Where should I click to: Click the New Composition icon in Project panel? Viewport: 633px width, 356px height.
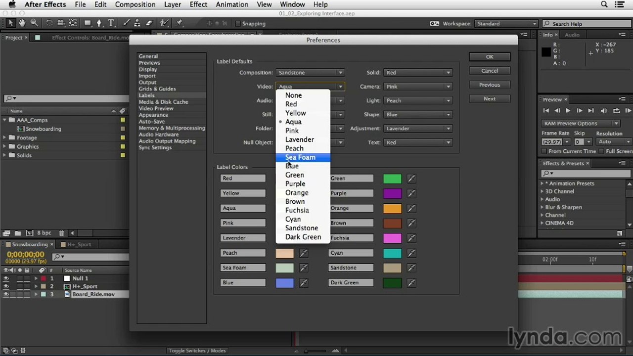(x=29, y=233)
